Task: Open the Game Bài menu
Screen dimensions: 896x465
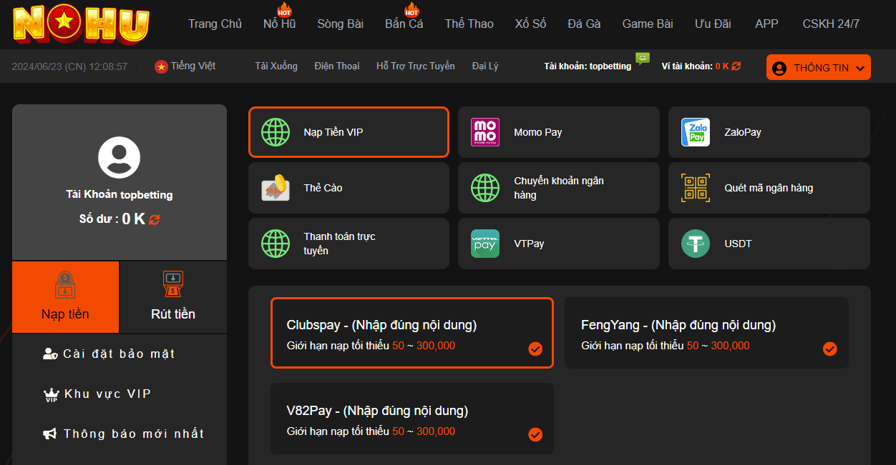Action: pos(648,24)
